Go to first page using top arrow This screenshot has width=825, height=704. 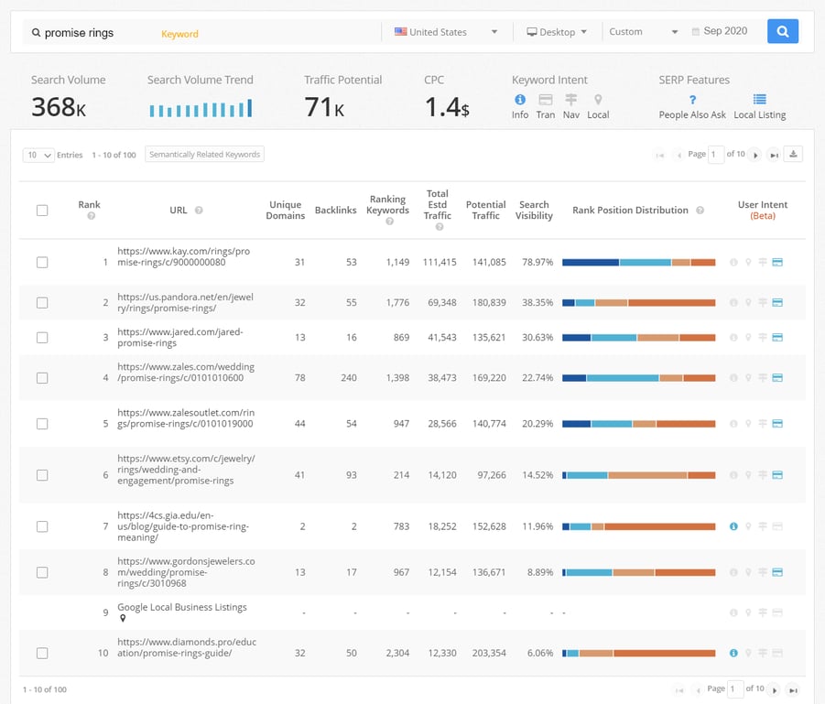[x=660, y=155]
